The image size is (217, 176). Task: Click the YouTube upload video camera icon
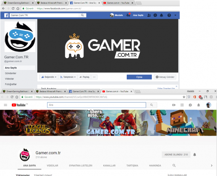point(174,105)
